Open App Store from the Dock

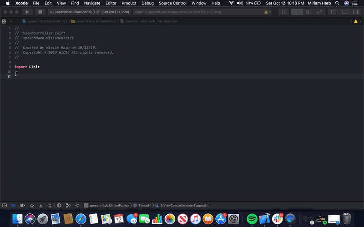[221, 218]
